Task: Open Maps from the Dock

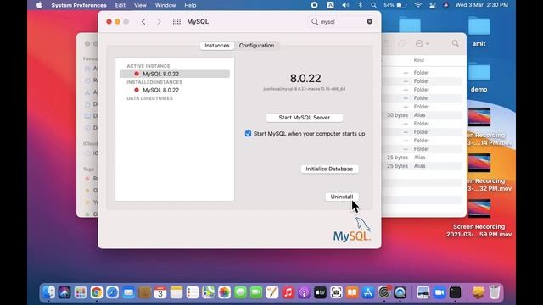Action: [x=208, y=292]
